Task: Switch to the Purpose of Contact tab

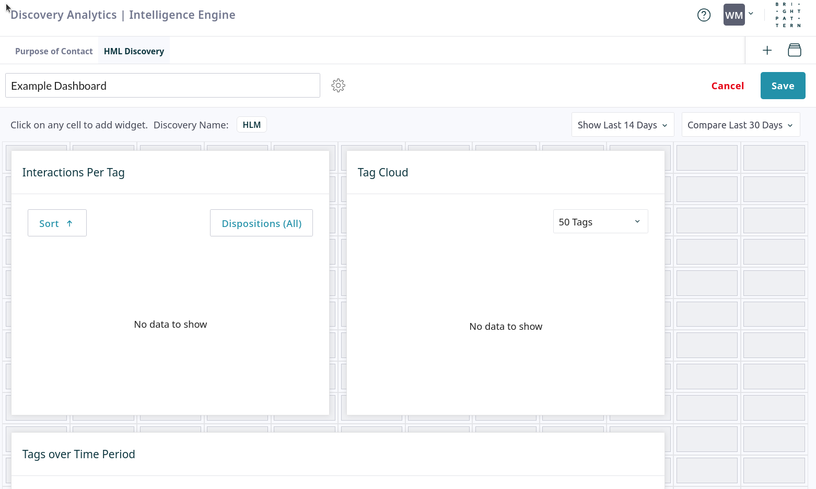Action: (54, 51)
